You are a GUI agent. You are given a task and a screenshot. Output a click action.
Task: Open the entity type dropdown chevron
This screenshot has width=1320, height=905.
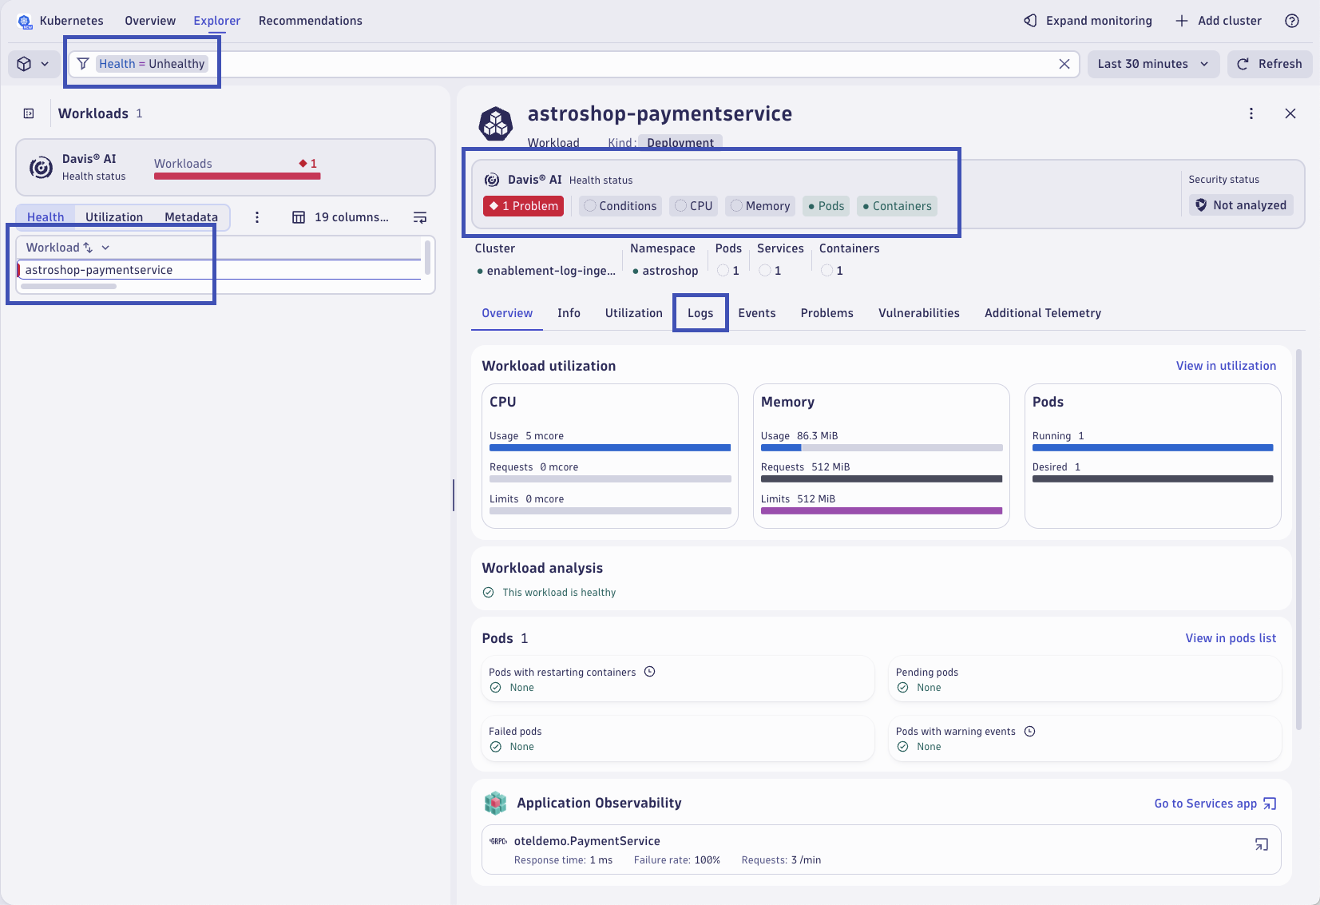point(45,64)
